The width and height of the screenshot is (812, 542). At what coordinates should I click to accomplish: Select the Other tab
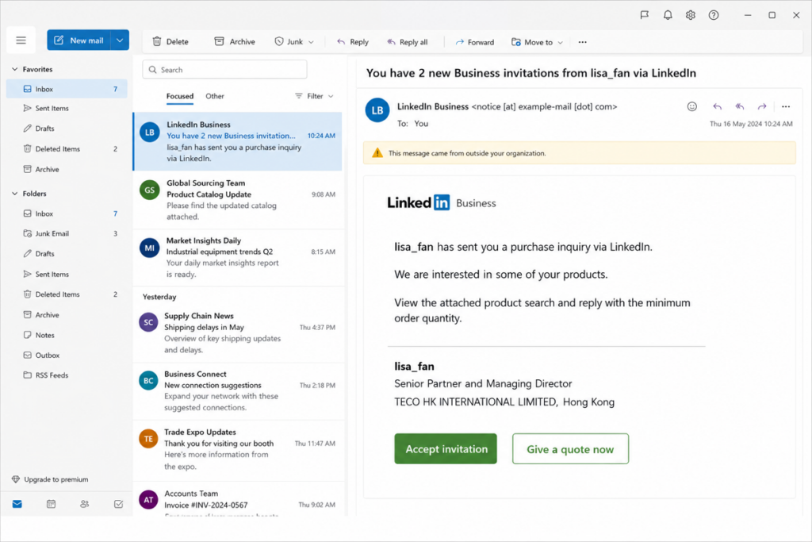coord(214,96)
